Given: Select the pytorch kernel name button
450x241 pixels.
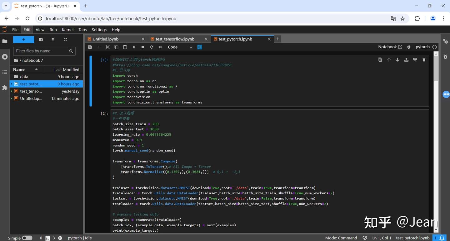Looking at the screenshot, I should 422,47.
